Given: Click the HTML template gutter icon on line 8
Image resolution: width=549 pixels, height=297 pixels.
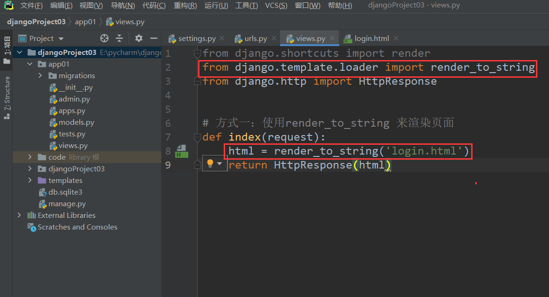Looking at the screenshot, I should pos(182,151).
